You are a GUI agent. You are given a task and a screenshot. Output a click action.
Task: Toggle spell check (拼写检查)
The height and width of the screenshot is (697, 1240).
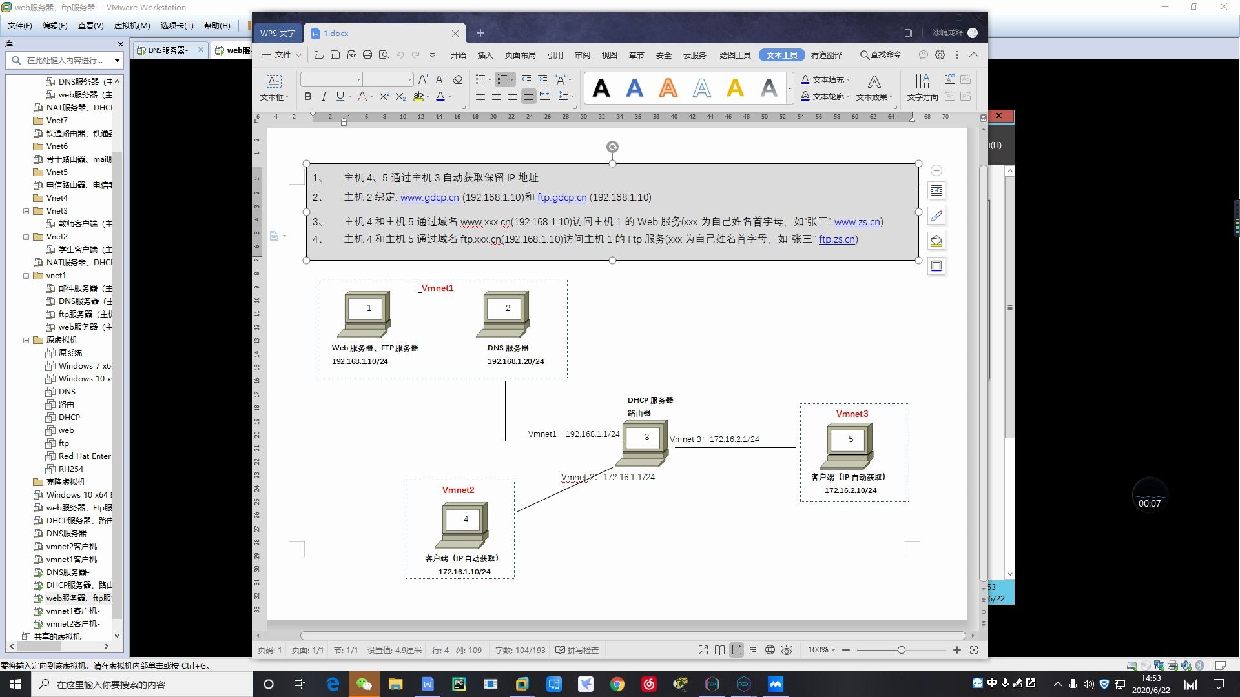[x=577, y=650]
